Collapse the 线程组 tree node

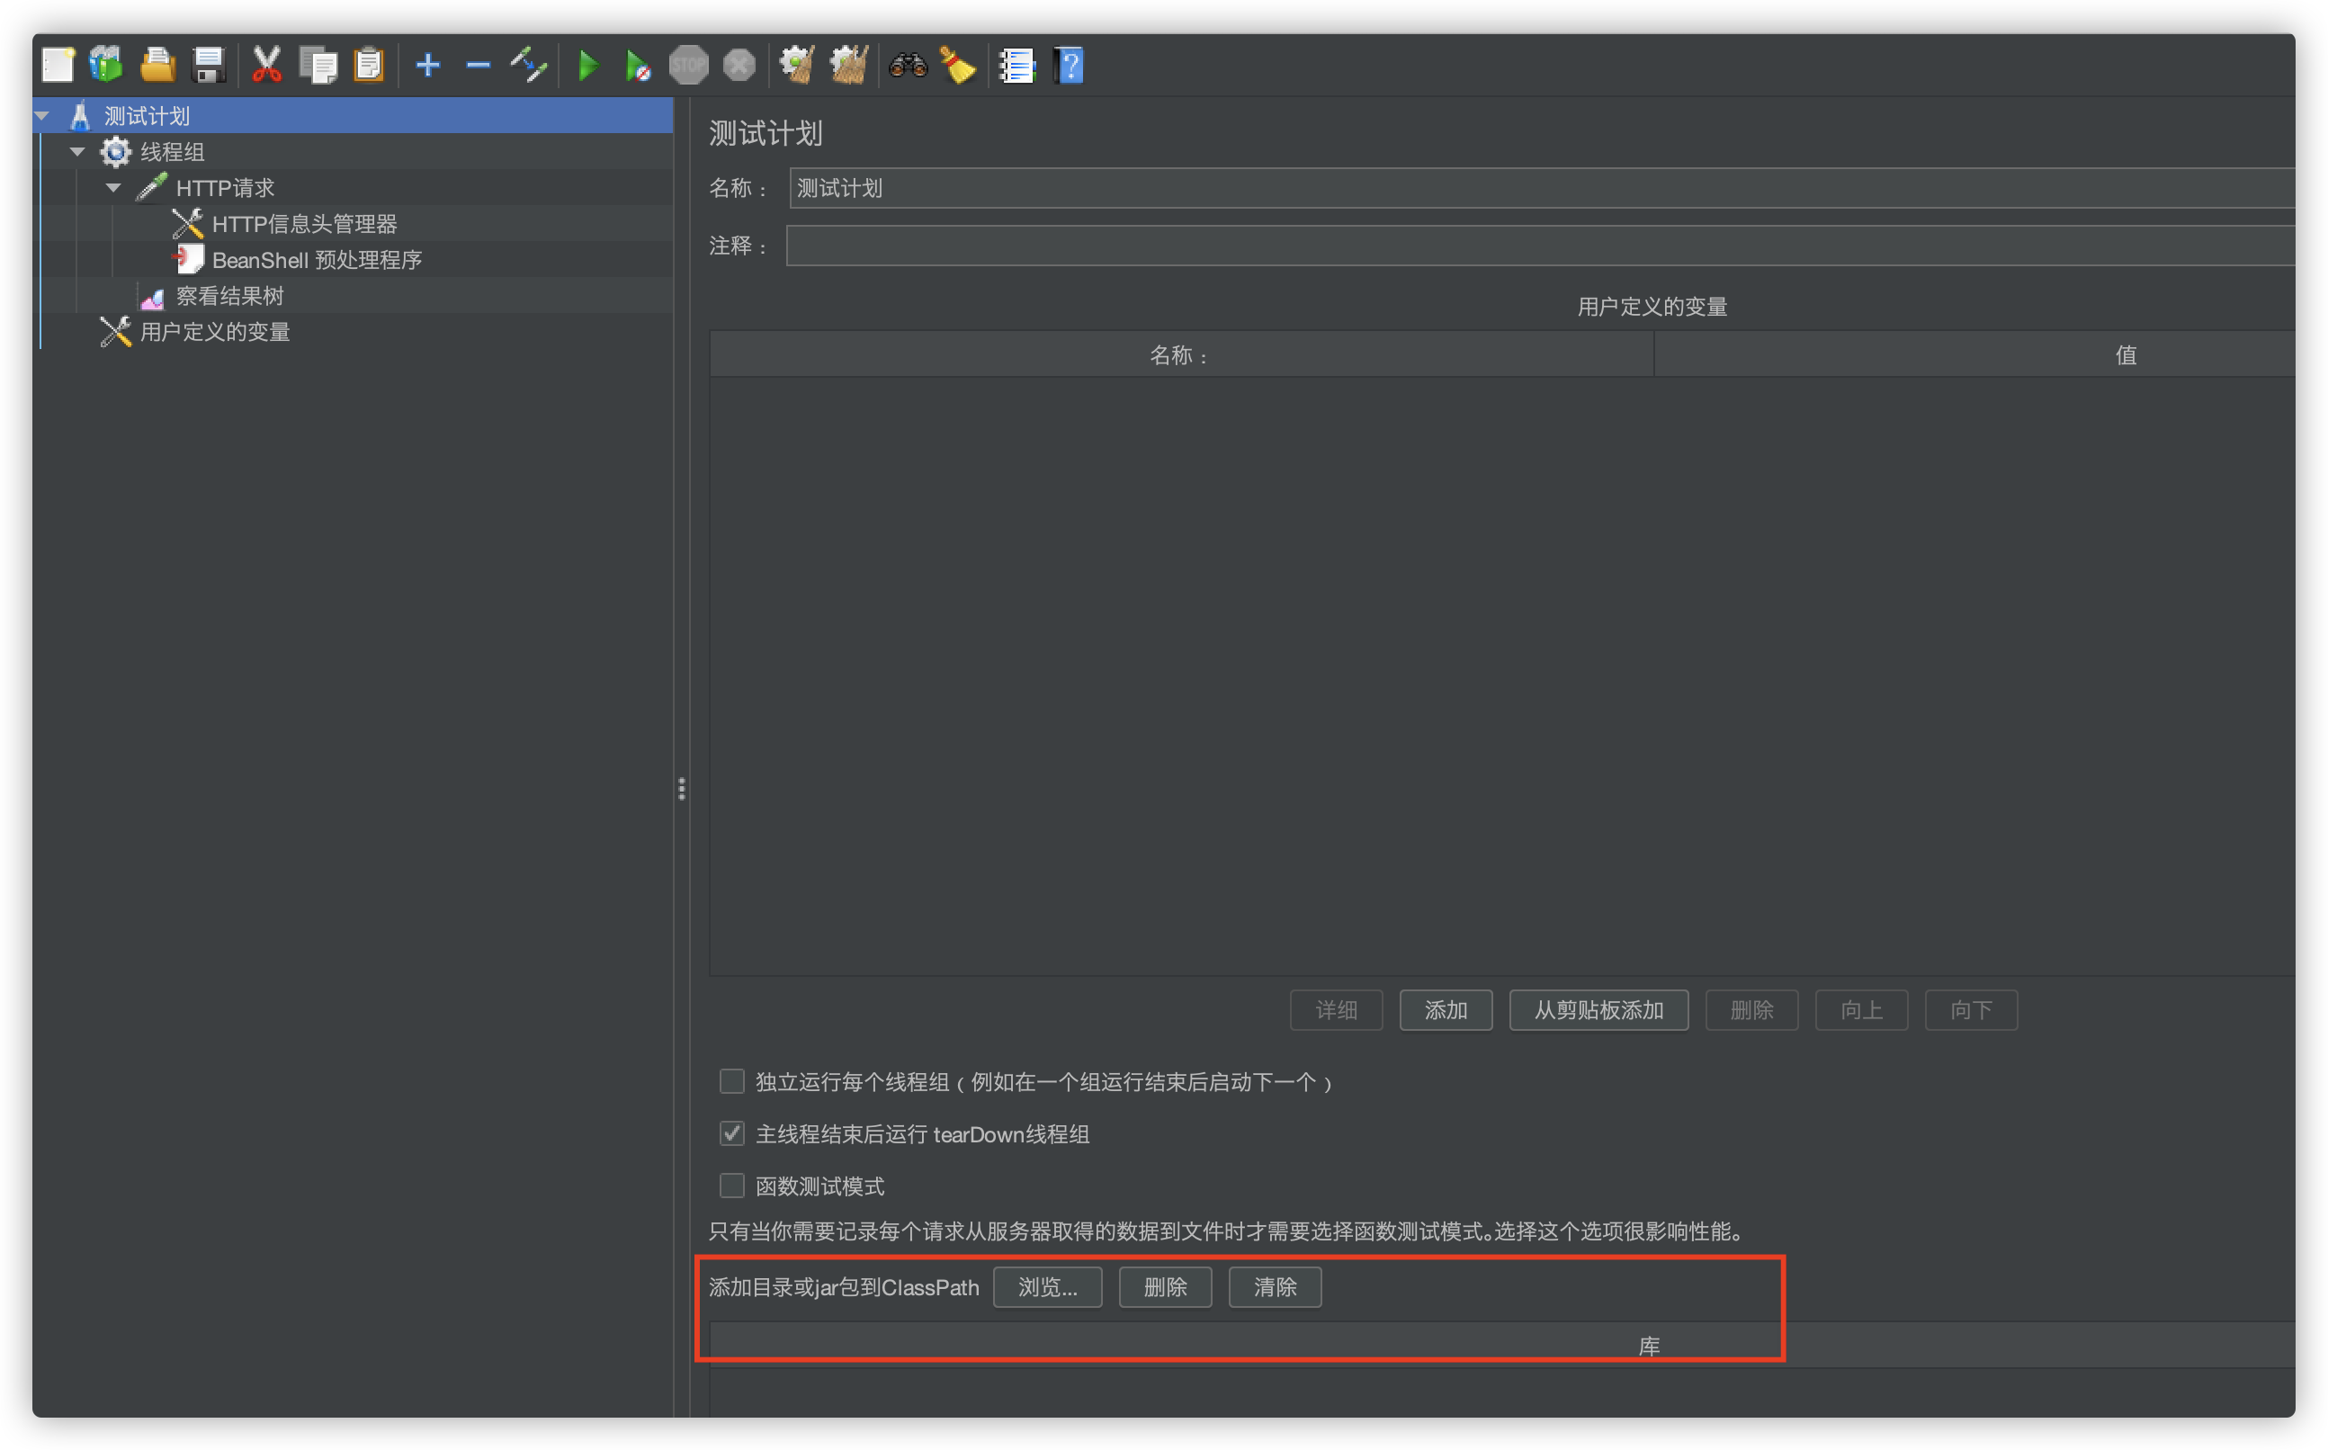point(77,151)
